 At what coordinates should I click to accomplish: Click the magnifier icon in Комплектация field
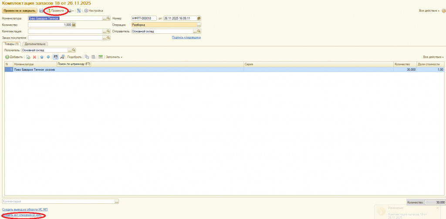(x=108, y=31)
